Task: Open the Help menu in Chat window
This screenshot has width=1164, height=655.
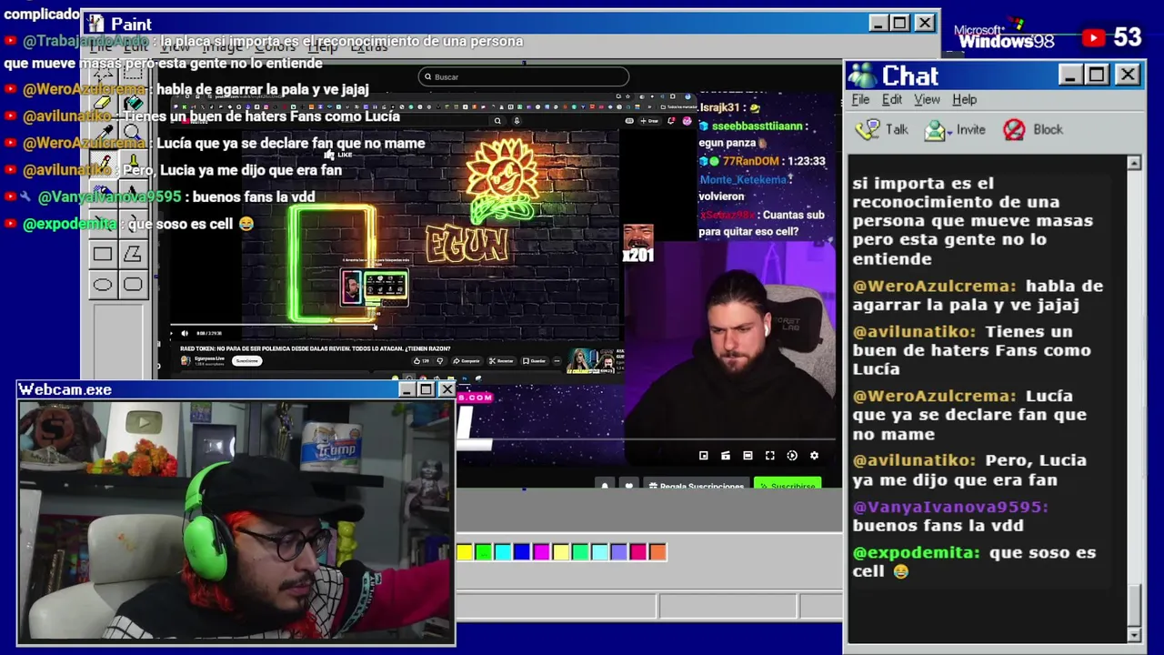Action: click(x=964, y=99)
